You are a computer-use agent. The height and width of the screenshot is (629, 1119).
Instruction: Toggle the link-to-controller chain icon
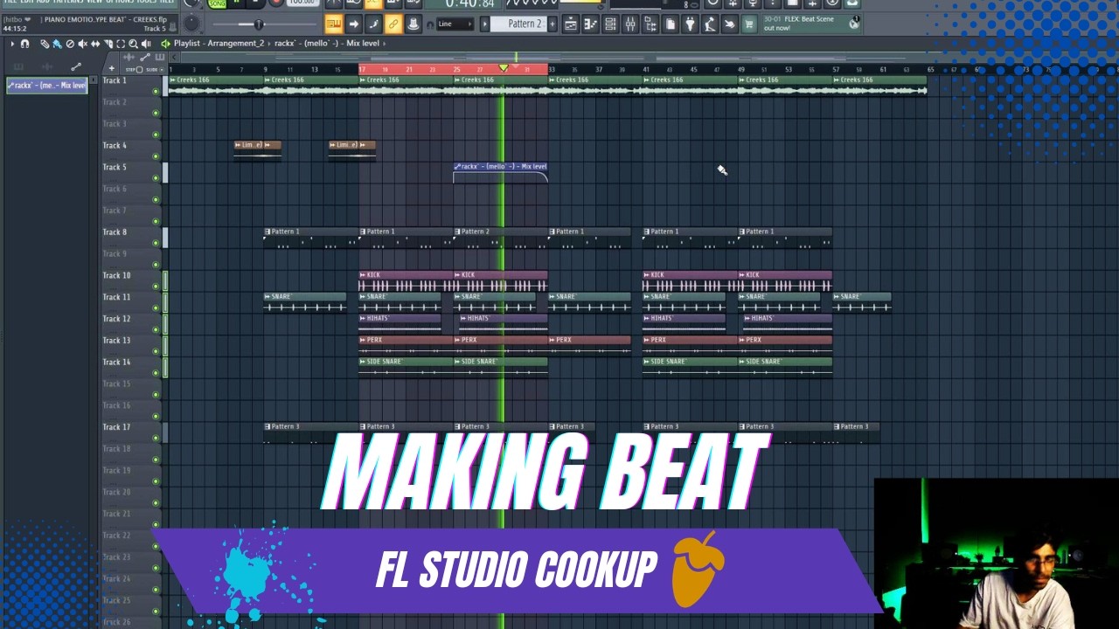(393, 24)
